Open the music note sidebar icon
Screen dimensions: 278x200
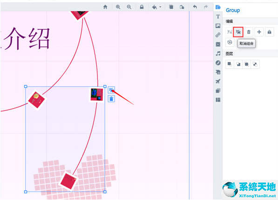(x=218, y=54)
